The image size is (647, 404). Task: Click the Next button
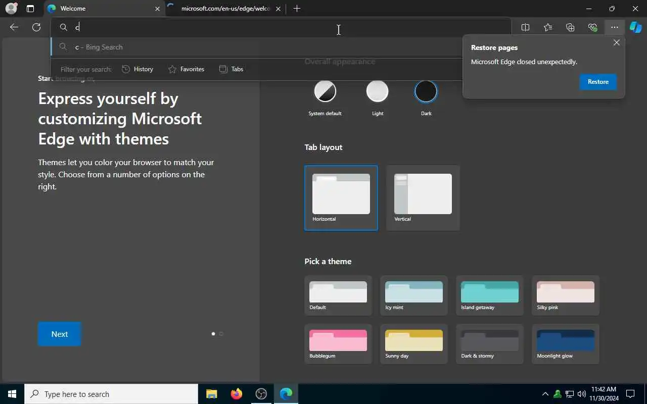pos(59,334)
